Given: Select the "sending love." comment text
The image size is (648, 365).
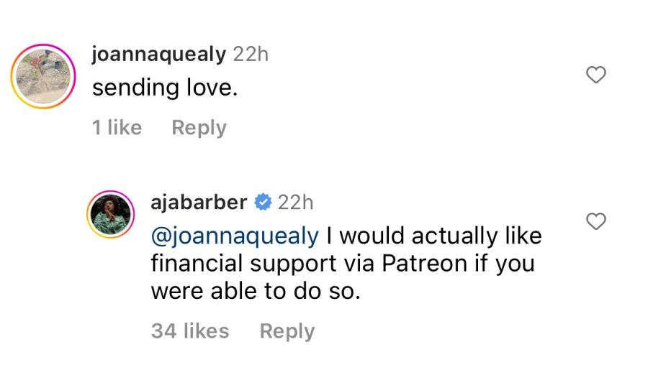Looking at the screenshot, I should tap(165, 88).
